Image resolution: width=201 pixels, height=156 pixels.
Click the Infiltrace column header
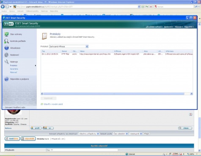coord(128,51)
